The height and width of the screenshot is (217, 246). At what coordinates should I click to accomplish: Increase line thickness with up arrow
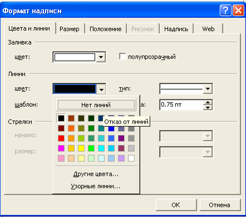point(208,102)
